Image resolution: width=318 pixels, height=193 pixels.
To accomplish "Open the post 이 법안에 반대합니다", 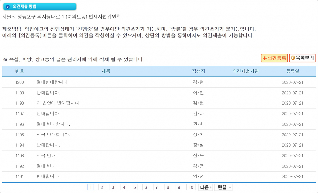I will click(x=58, y=103).
